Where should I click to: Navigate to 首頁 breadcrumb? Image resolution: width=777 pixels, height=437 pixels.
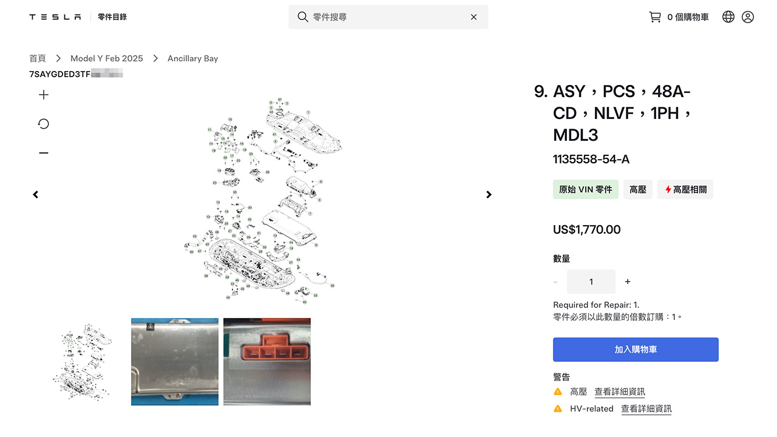click(x=38, y=58)
